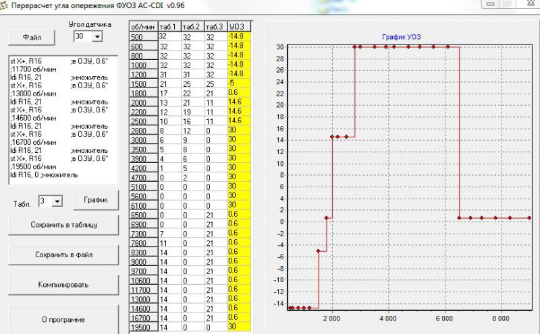
Task: Select the об/мин column header
Action: [x=142, y=26]
